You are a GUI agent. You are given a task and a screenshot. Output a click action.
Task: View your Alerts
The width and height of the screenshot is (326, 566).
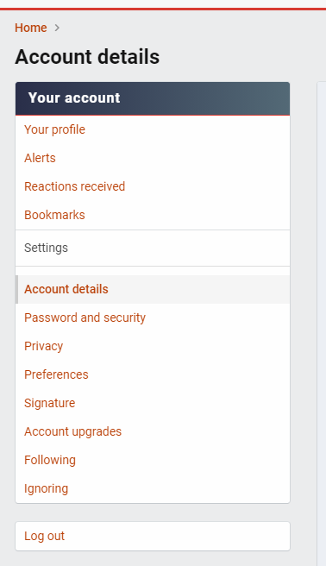(x=40, y=158)
